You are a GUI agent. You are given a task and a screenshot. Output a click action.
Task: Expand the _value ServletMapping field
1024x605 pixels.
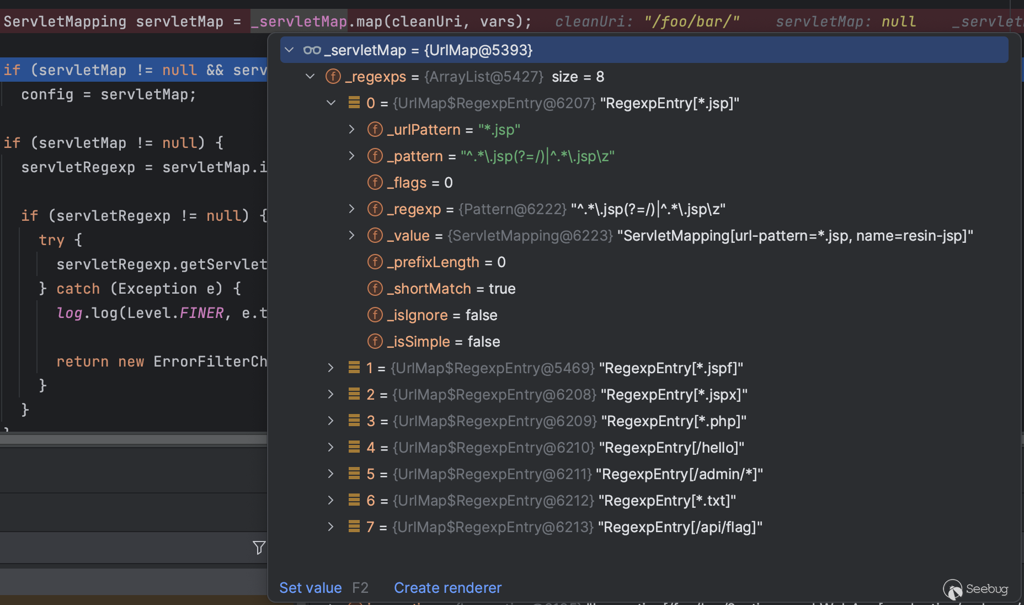351,236
